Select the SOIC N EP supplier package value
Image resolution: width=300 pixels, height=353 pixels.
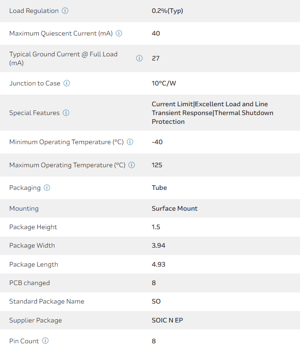(x=167, y=320)
